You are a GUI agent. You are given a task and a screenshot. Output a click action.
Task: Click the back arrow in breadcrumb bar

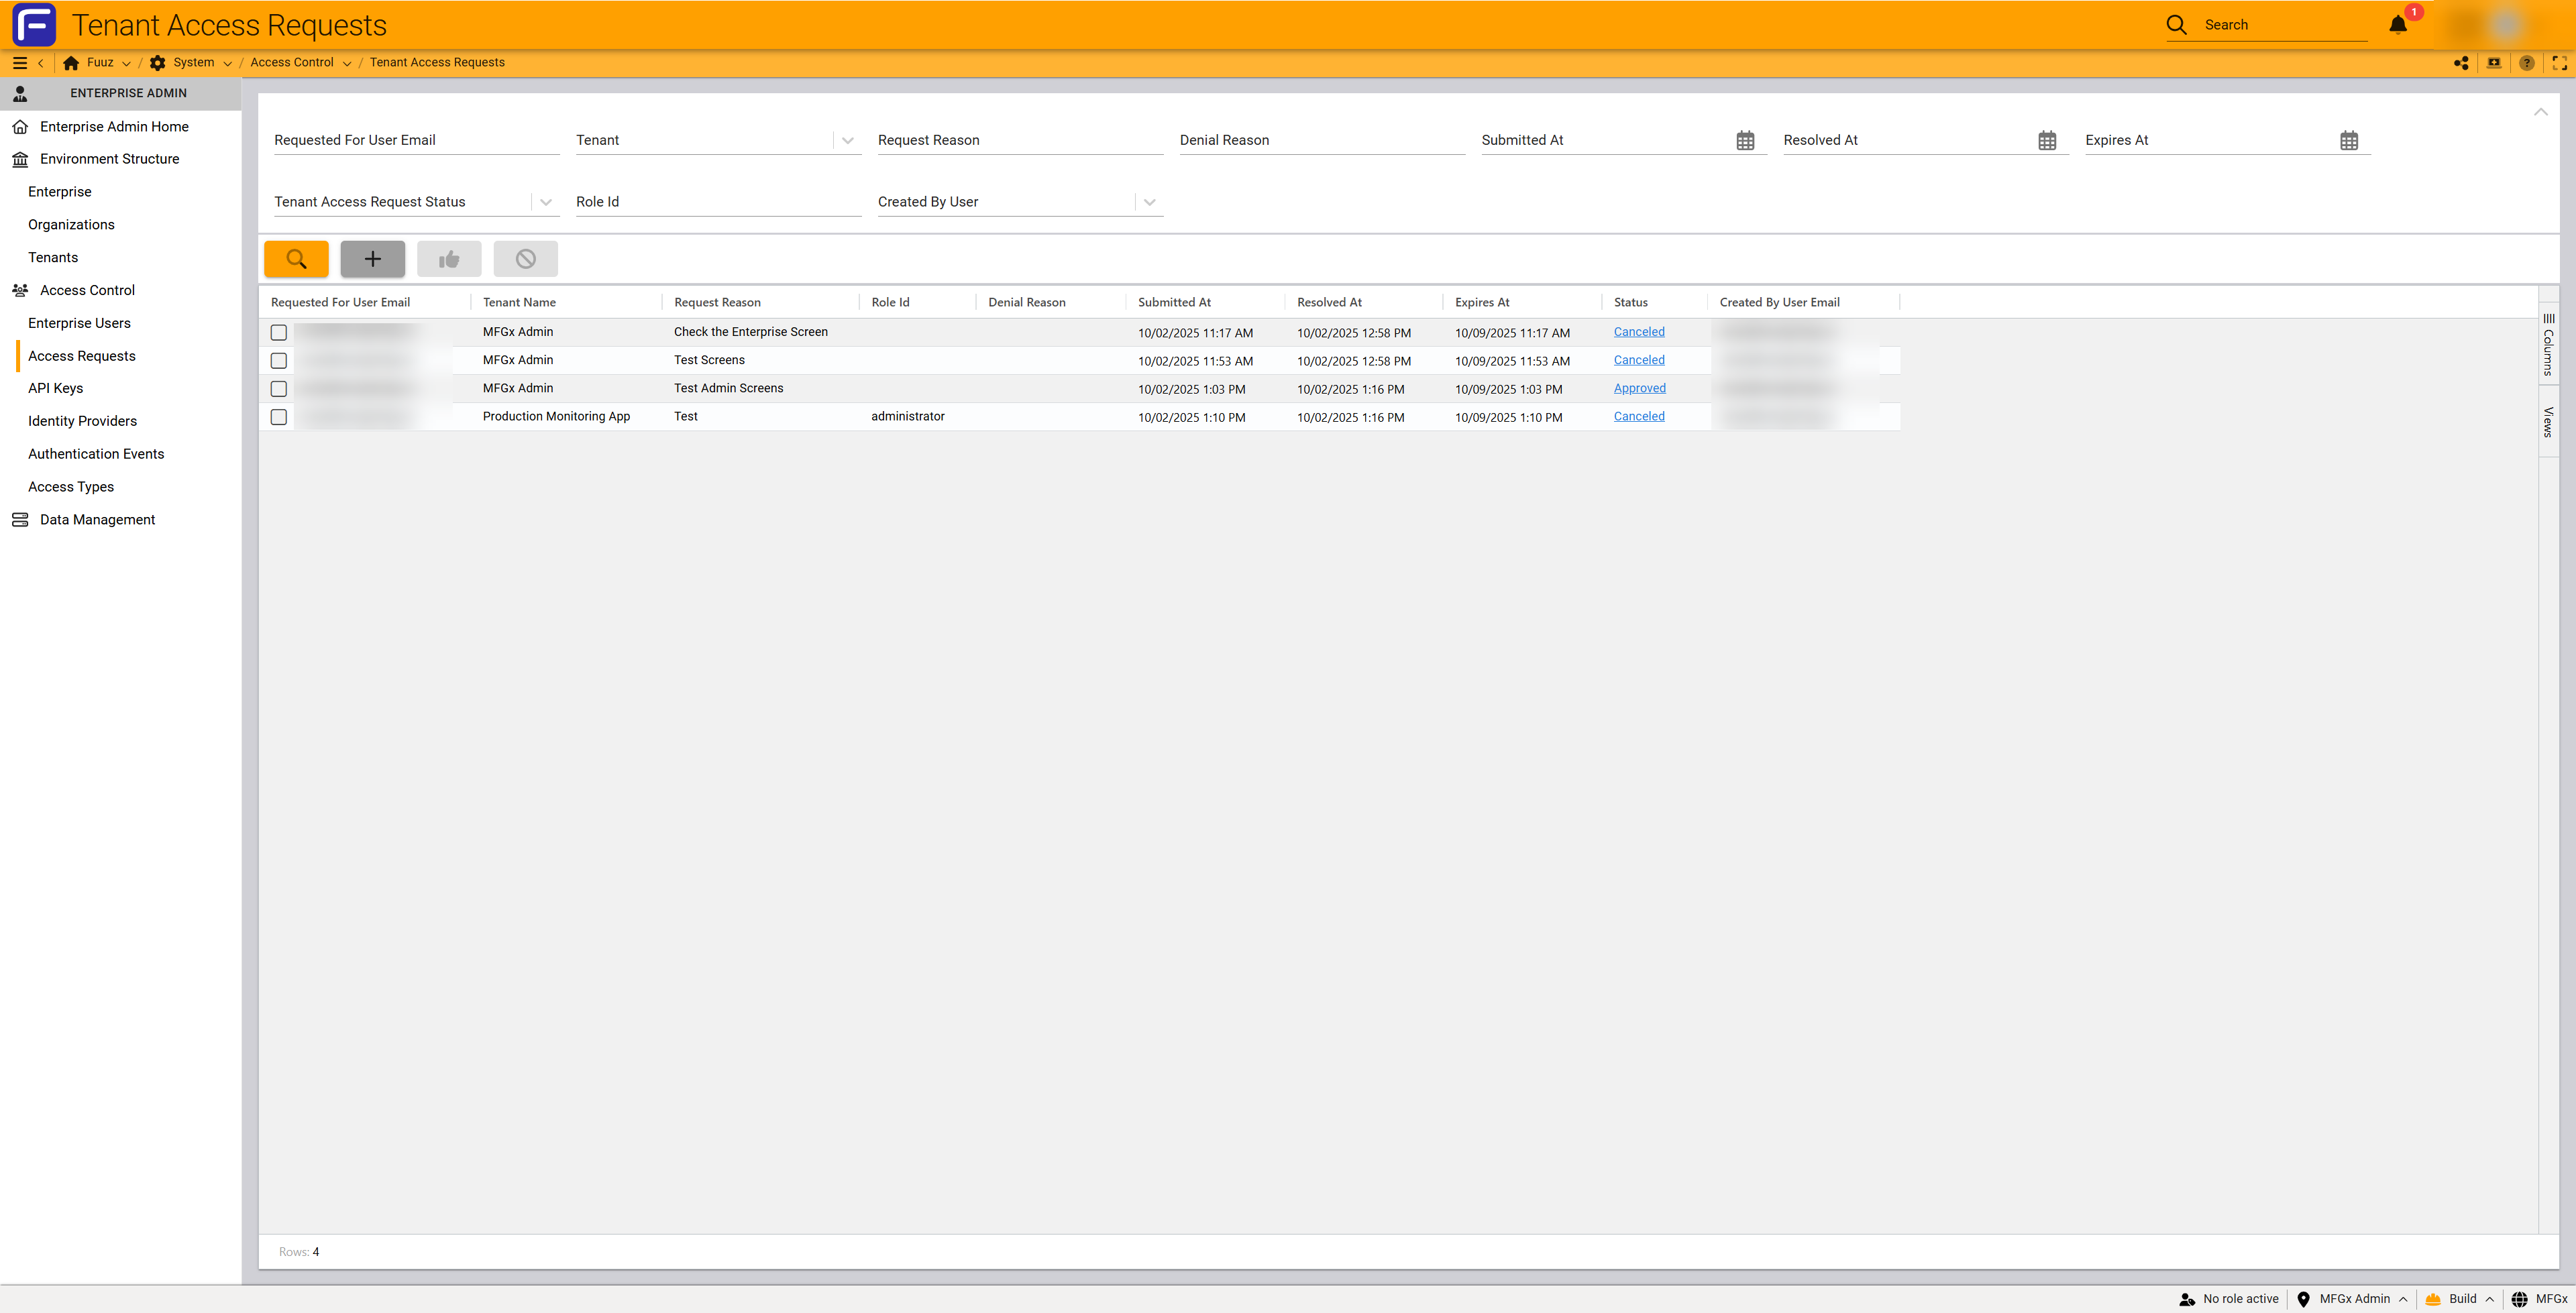coord(40,63)
